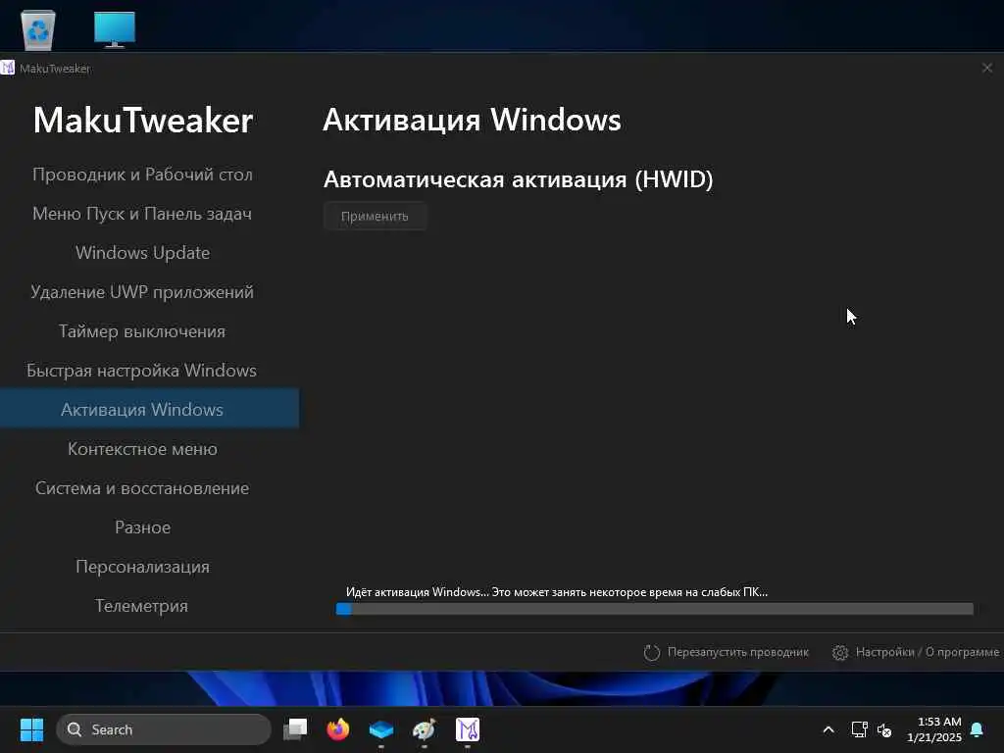The width and height of the screenshot is (1004, 753).
Task: Open Task View from the taskbar
Action: click(x=295, y=729)
